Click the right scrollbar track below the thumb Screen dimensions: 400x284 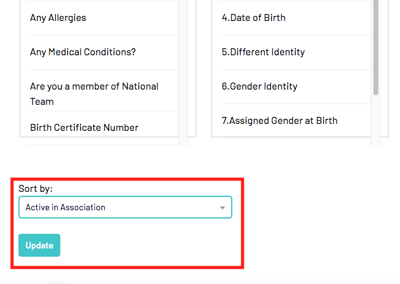pos(376,121)
